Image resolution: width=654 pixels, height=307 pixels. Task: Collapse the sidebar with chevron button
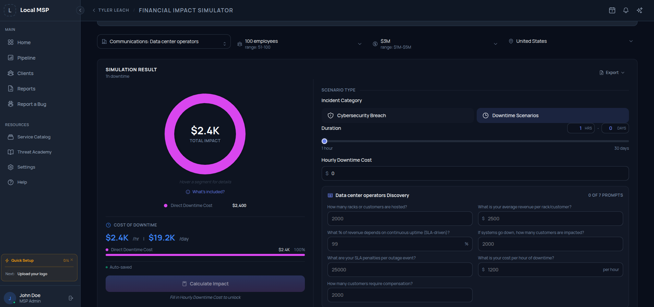pyautogui.click(x=80, y=10)
